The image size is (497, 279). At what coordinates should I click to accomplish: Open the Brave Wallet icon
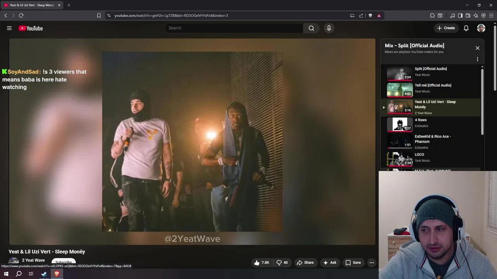pos(468,15)
